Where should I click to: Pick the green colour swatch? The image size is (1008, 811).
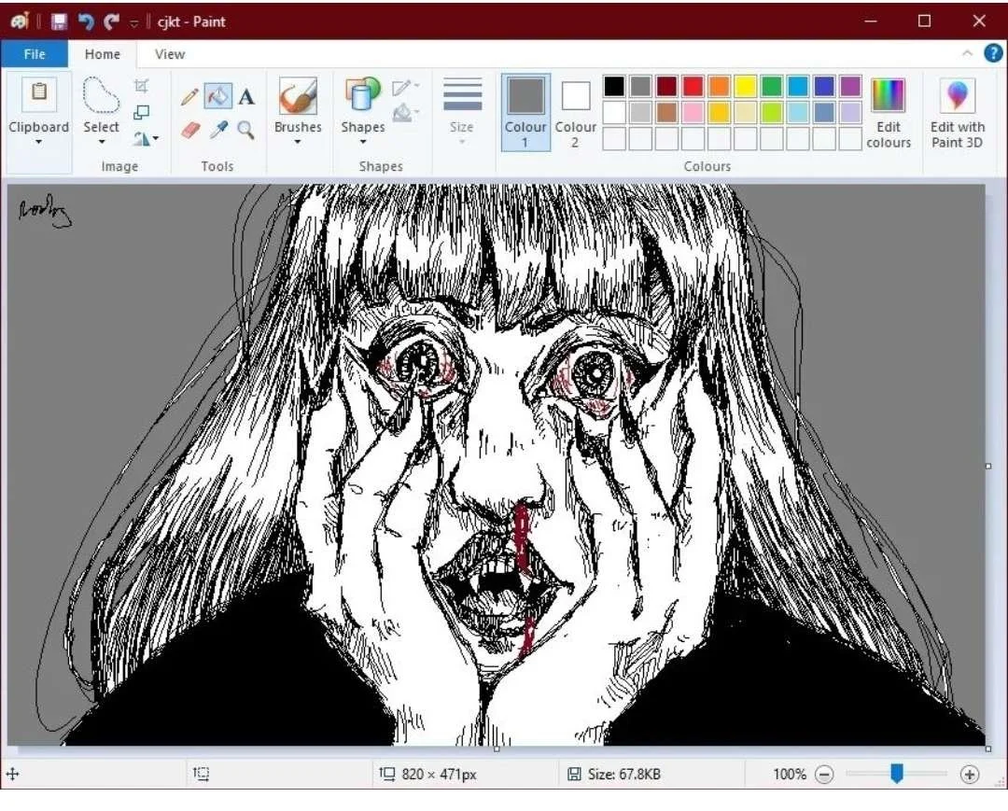tap(772, 86)
